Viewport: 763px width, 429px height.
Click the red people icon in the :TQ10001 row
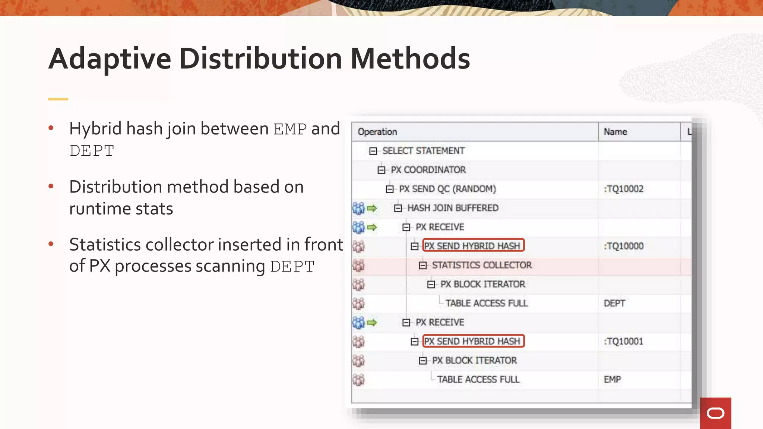[358, 341]
